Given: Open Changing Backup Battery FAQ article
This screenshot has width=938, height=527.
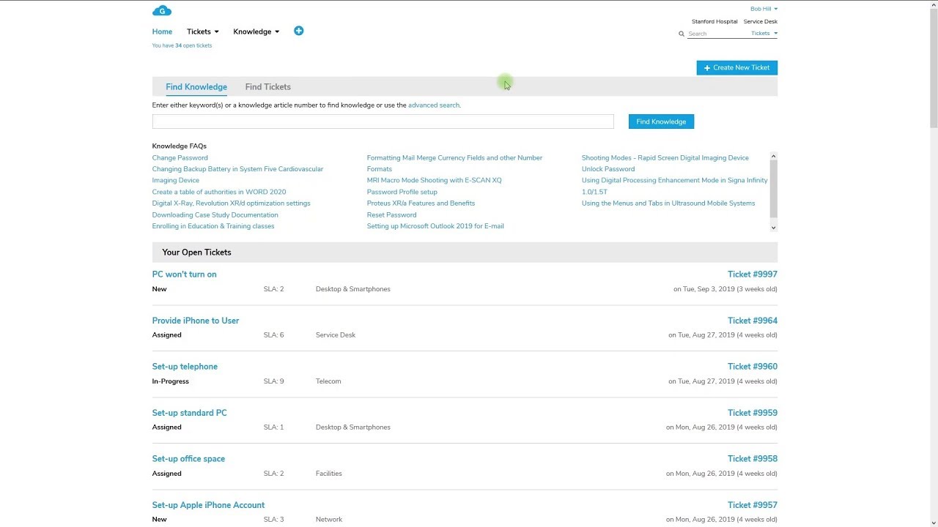Looking at the screenshot, I should click(237, 174).
